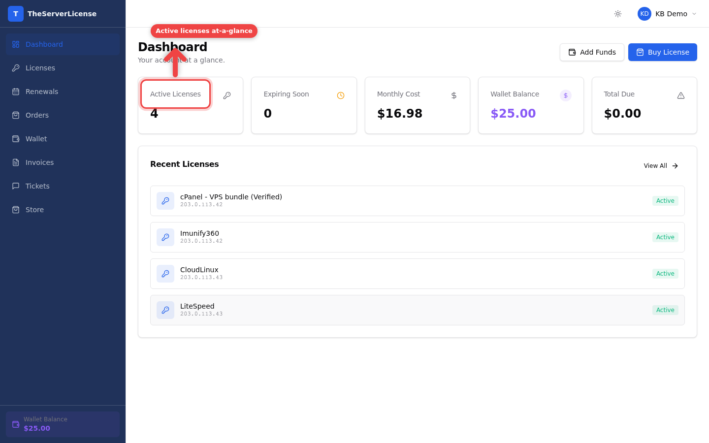Open the LiteSpeed license row
The height and width of the screenshot is (443, 709).
tap(418, 310)
